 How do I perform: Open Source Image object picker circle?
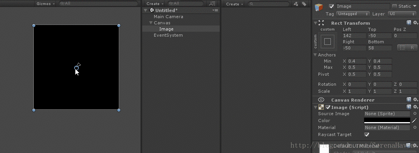(x=415, y=114)
